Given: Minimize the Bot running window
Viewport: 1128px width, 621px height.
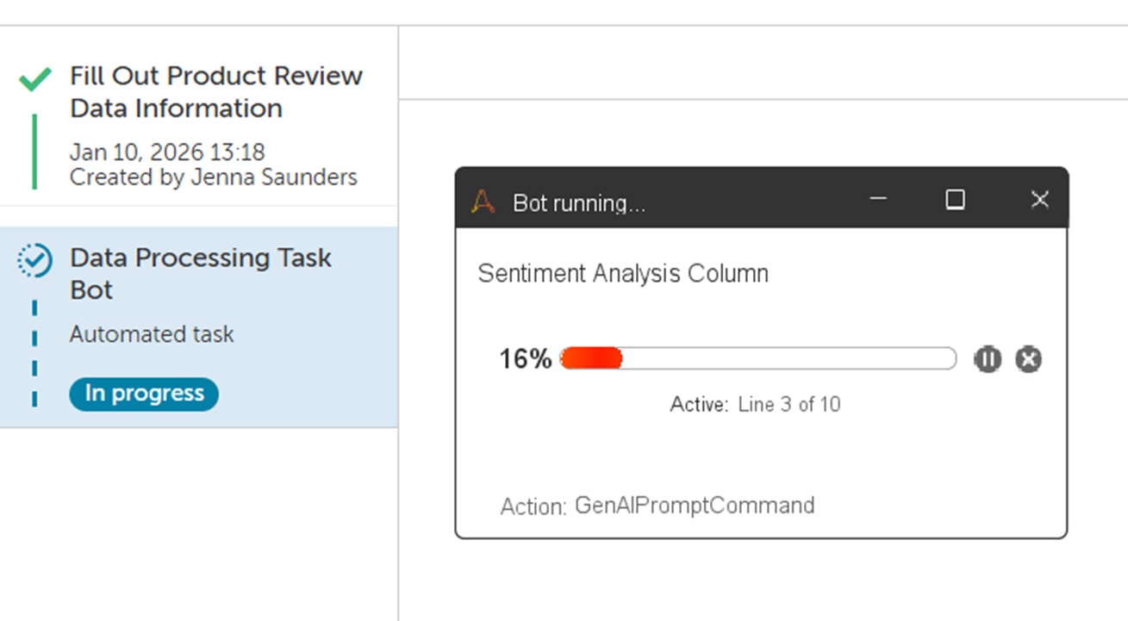Looking at the screenshot, I should pyautogui.click(x=878, y=199).
